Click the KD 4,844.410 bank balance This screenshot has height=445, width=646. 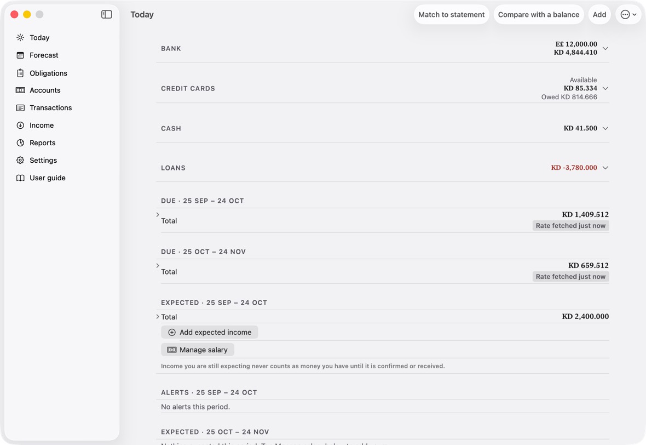[x=575, y=53]
